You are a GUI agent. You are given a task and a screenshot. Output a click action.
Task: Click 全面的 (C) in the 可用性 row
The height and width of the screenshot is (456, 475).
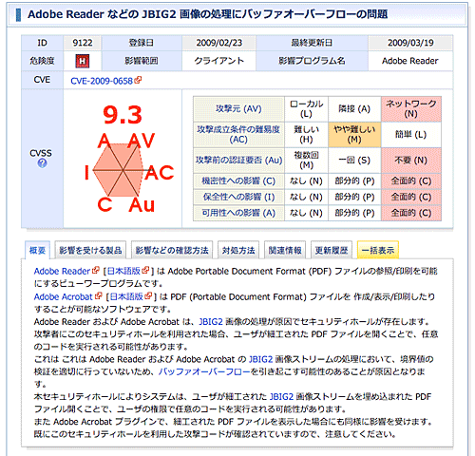pyautogui.click(x=411, y=213)
